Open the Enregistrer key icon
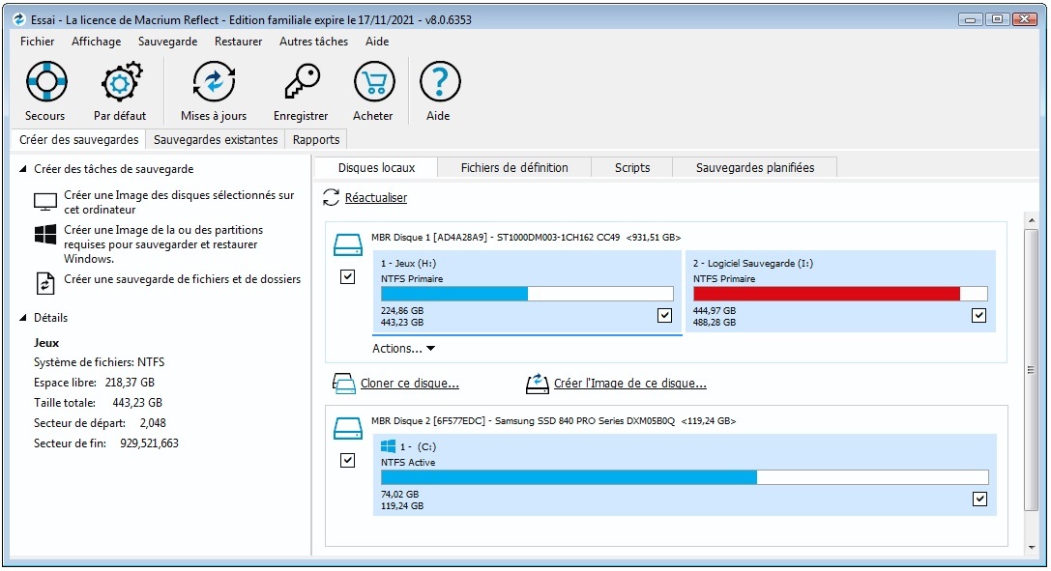Viewport: 1051px width, 571px height. 302,82
